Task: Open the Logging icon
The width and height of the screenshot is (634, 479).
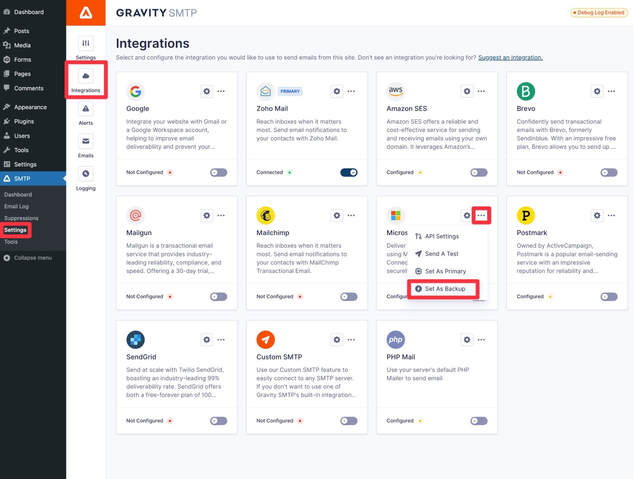Action: coord(86,174)
